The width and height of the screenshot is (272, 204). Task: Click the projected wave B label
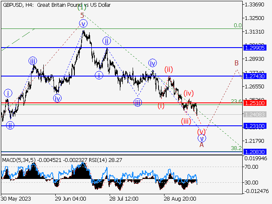coord(237,63)
